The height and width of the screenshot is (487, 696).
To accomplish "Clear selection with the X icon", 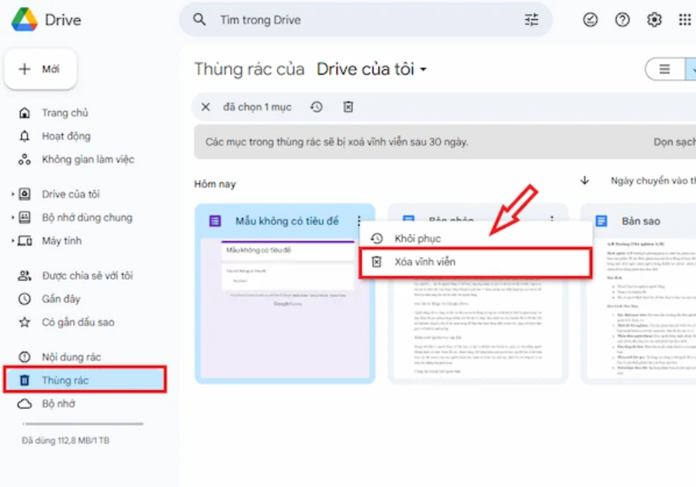I will [206, 107].
